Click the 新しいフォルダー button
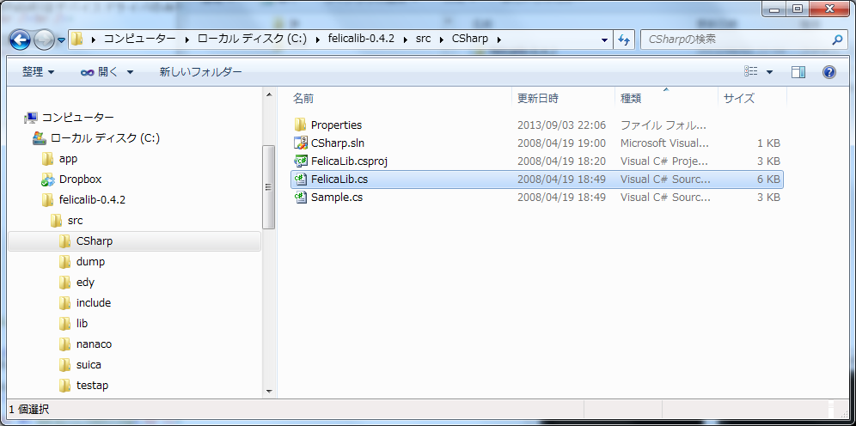 [200, 72]
